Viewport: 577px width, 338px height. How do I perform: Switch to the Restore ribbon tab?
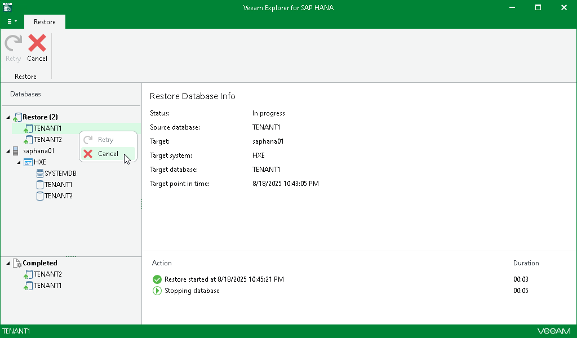pyautogui.click(x=45, y=22)
